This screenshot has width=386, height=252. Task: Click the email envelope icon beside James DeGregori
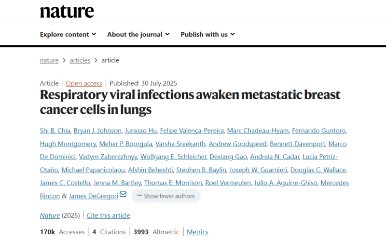point(123,195)
